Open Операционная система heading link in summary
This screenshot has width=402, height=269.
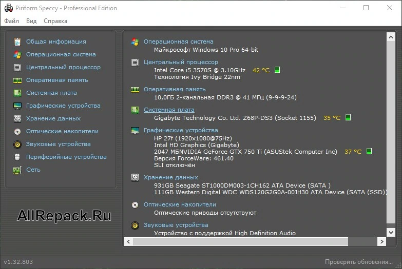[179, 42]
